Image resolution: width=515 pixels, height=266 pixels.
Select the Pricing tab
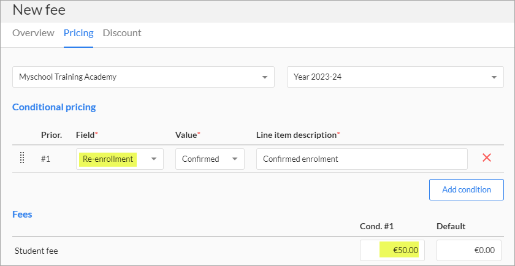[78, 33]
